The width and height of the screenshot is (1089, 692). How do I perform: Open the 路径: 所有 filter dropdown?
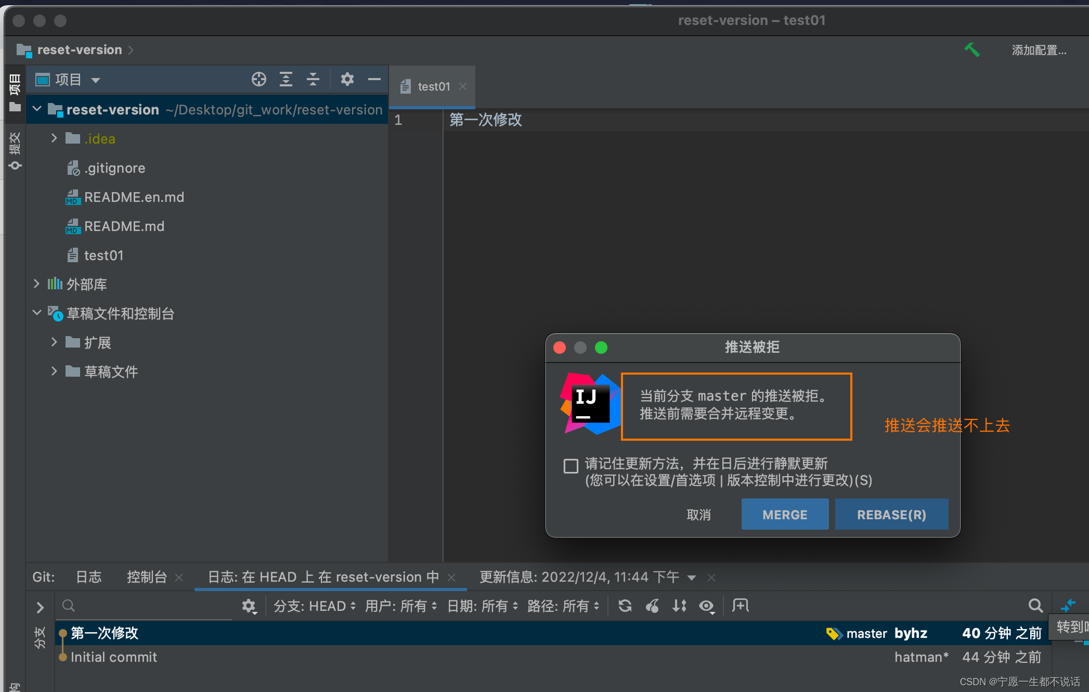(x=564, y=606)
